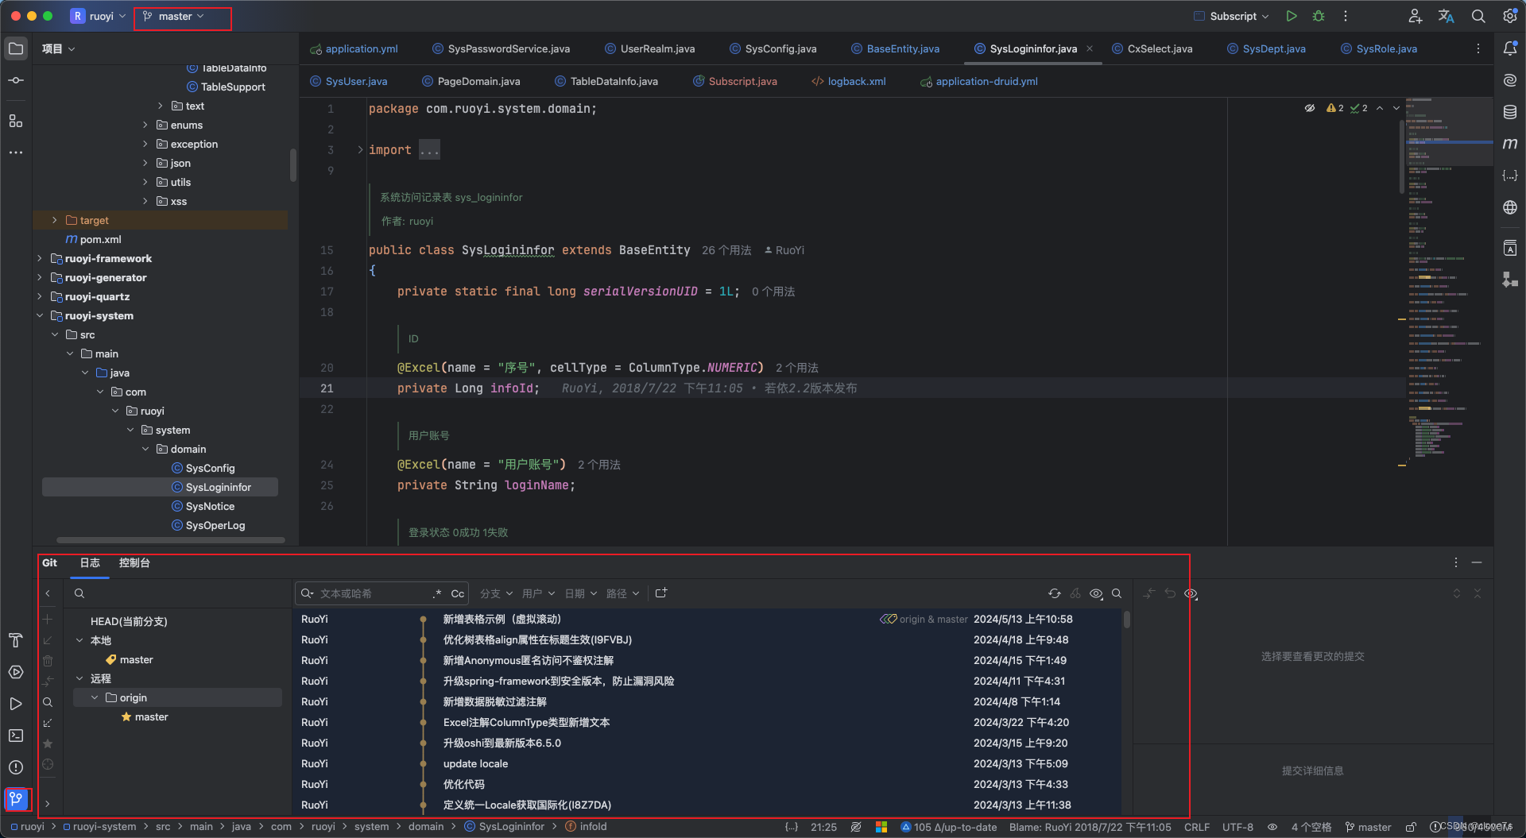This screenshot has width=1526, height=838.
Task: Click UTF-8 encoding in status bar
Action: (x=1237, y=827)
